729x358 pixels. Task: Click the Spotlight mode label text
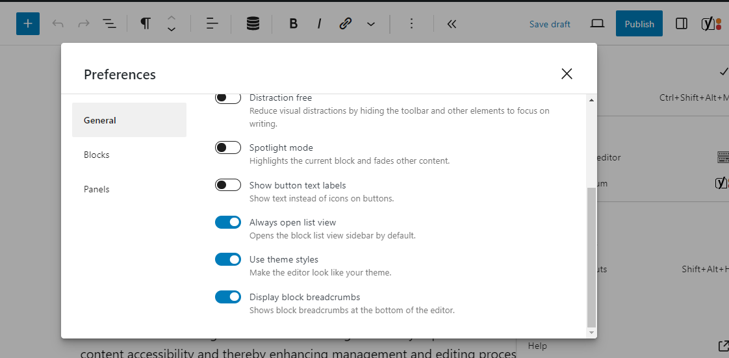pyautogui.click(x=281, y=148)
